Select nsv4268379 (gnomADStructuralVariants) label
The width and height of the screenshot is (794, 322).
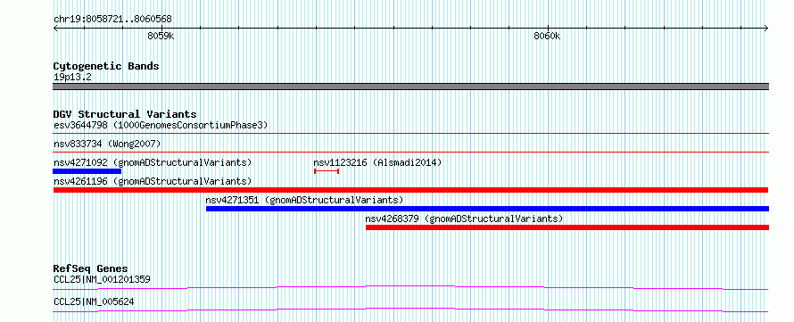(x=464, y=219)
